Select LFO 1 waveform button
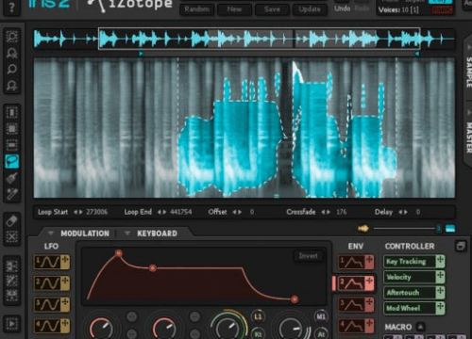 click(x=47, y=262)
